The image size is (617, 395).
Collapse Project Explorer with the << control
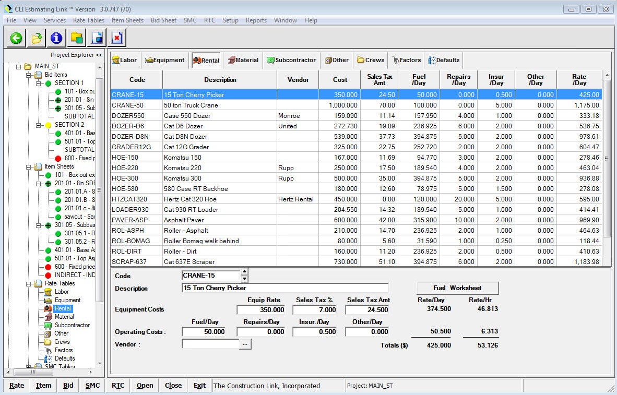(x=99, y=55)
